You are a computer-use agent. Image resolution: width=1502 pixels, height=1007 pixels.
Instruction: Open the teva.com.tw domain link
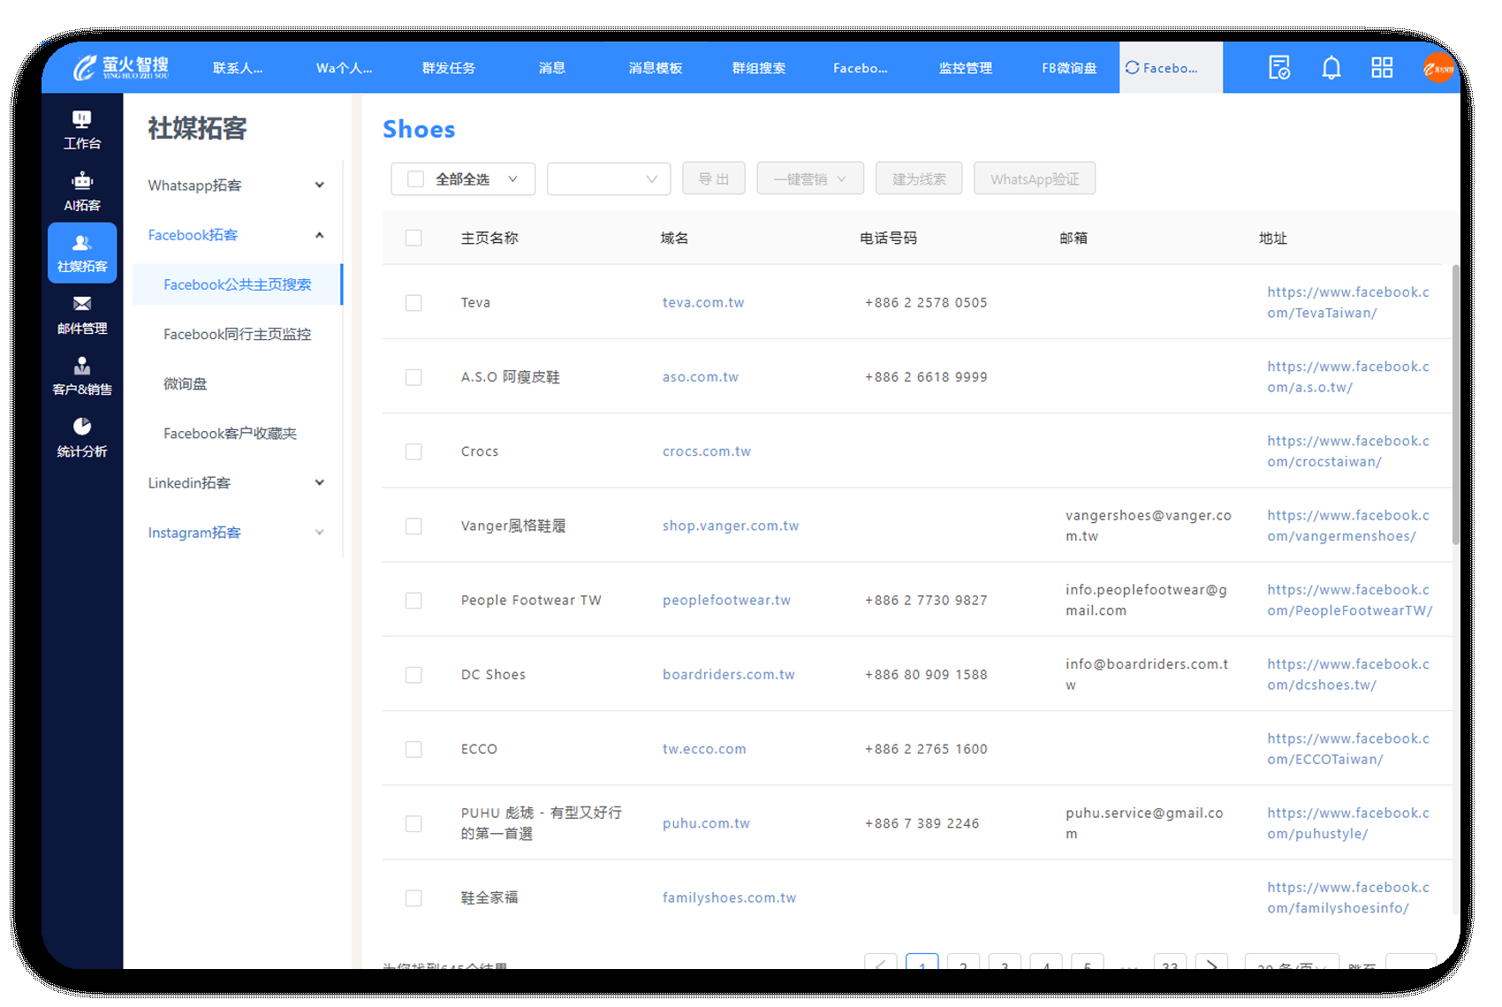tap(702, 303)
